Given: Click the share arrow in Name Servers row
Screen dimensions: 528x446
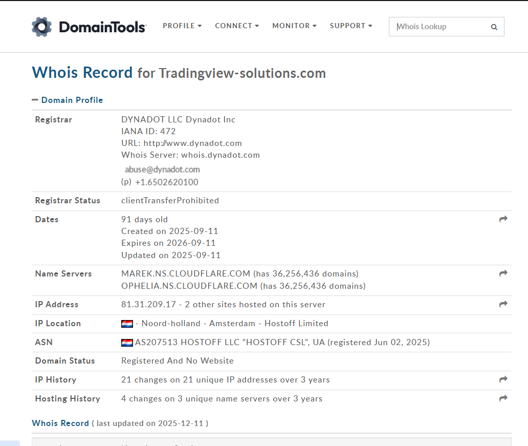Looking at the screenshot, I should coord(503,273).
